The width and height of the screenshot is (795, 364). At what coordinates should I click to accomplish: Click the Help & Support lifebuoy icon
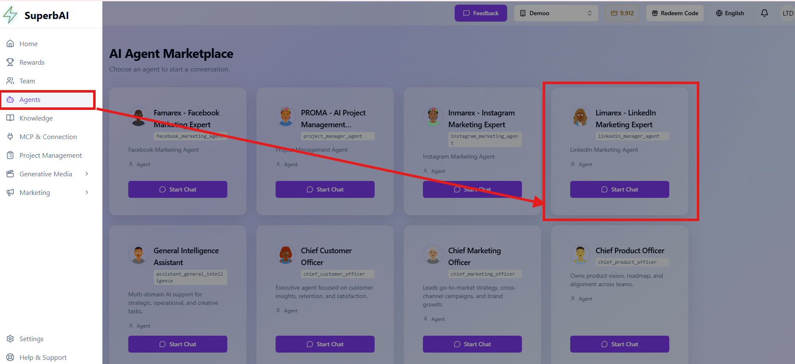click(x=10, y=357)
